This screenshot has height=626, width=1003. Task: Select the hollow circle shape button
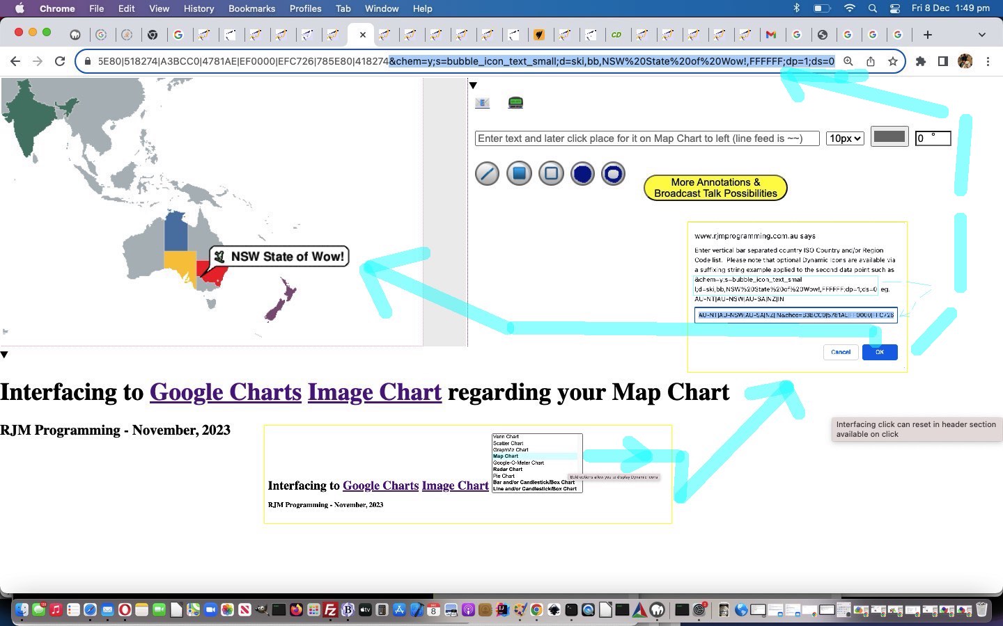[x=613, y=174]
